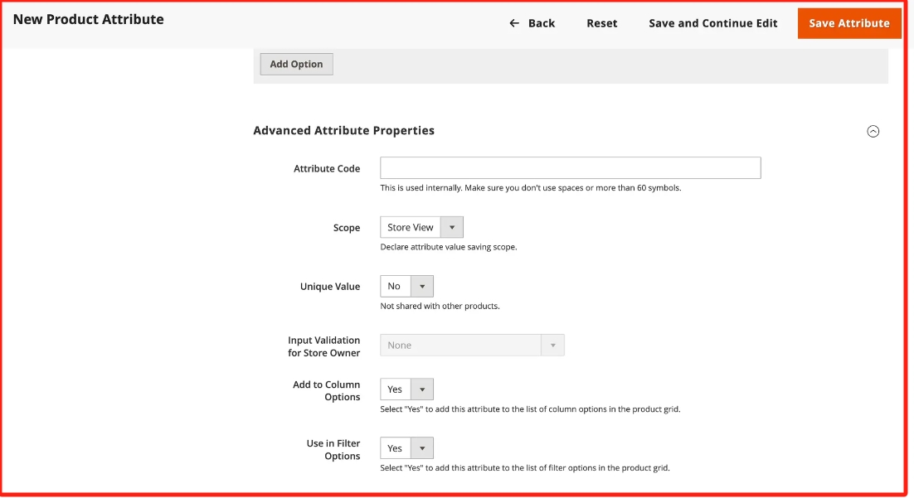This screenshot has height=498, width=914.
Task: Click the Reset button
Action: [x=601, y=23]
